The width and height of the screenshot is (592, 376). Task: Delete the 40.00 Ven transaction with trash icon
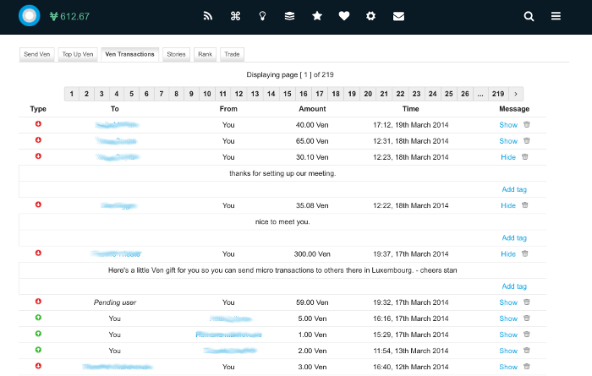point(526,124)
